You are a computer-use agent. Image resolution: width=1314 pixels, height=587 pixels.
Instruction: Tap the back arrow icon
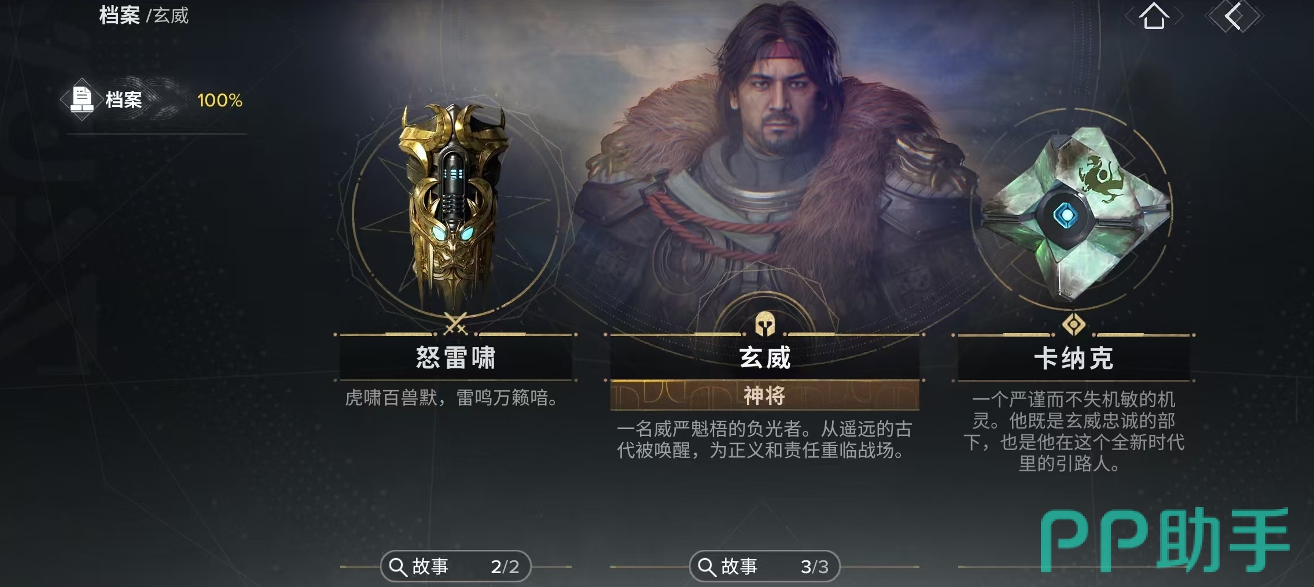(1233, 16)
